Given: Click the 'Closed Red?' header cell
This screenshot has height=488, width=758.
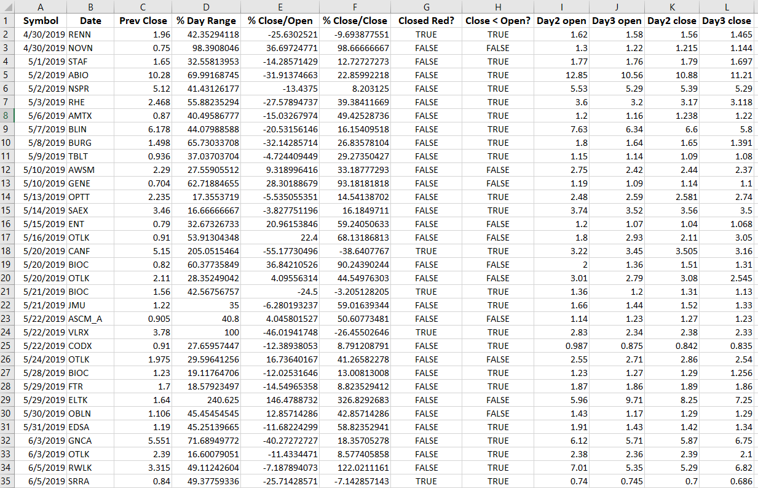Looking at the screenshot, I should point(426,21).
